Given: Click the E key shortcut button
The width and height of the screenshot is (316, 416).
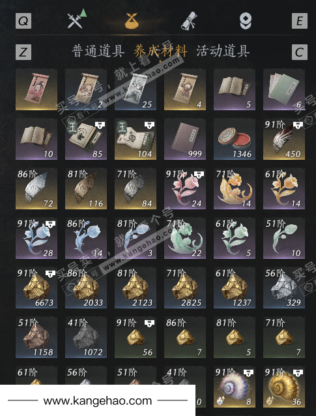Looking at the screenshot, I should [x=300, y=21].
